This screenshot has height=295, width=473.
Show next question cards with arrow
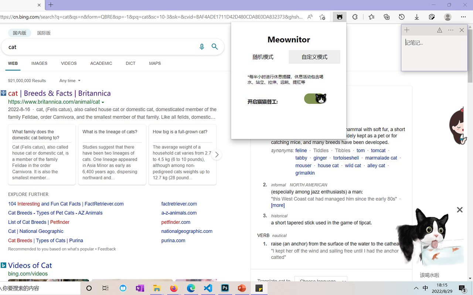217,155
